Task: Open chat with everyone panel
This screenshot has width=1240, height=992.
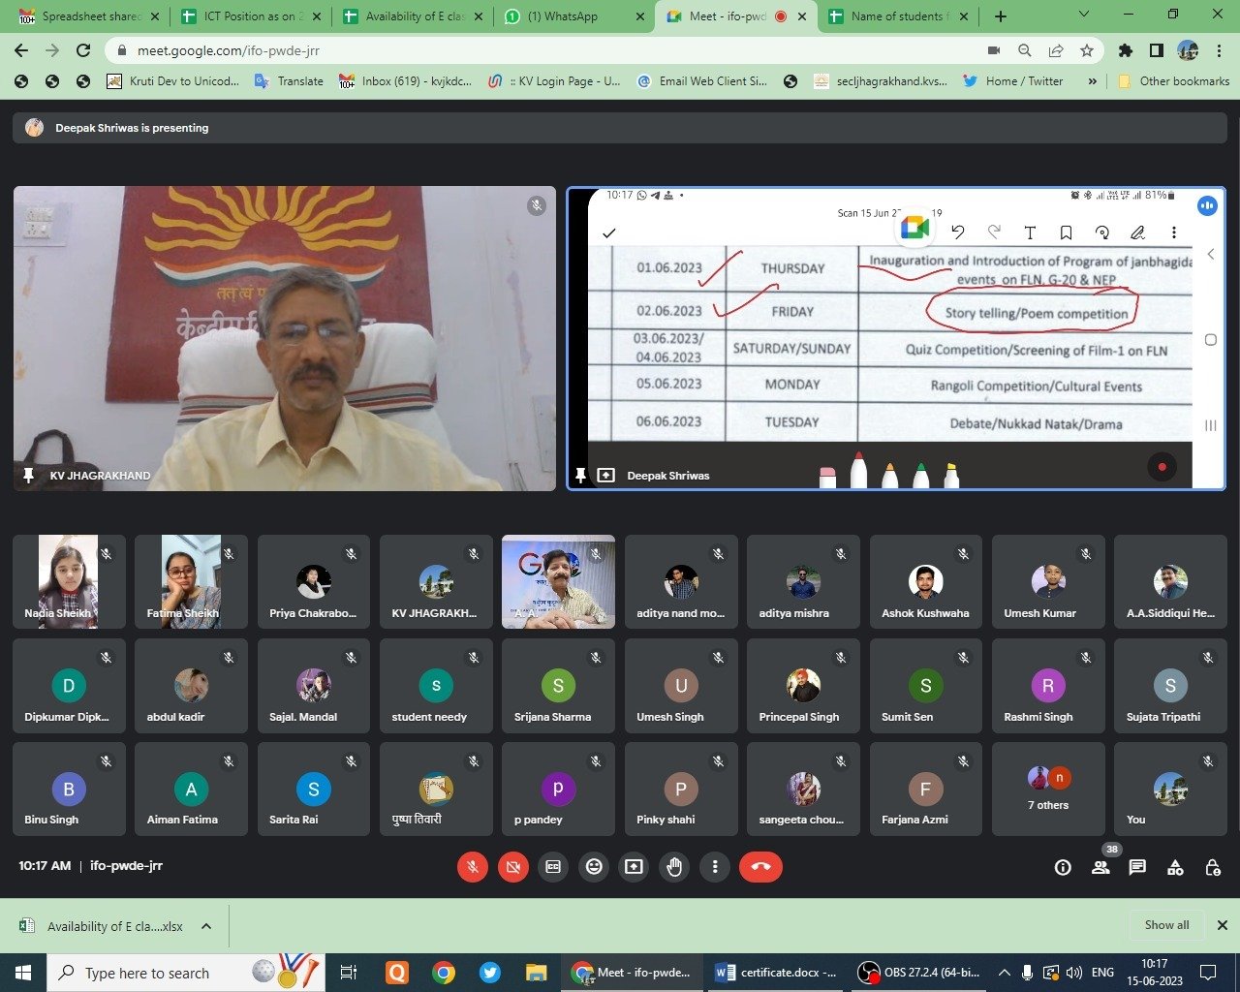Action: (1137, 868)
